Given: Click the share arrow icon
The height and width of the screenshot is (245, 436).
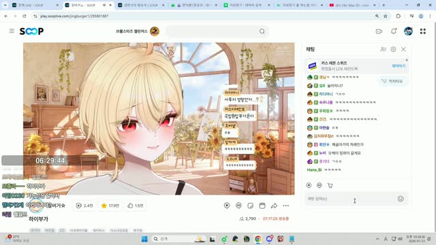Looking at the screenshot, I should pyautogui.click(x=274, y=206).
